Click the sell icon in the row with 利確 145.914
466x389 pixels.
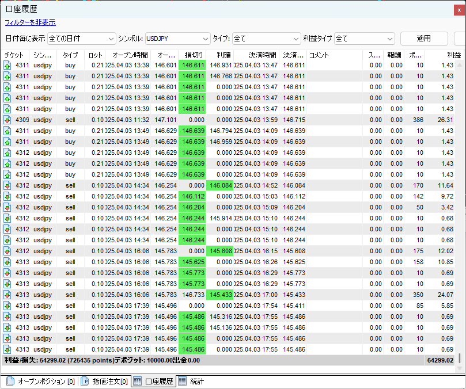pyautogui.click(x=7, y=218)
